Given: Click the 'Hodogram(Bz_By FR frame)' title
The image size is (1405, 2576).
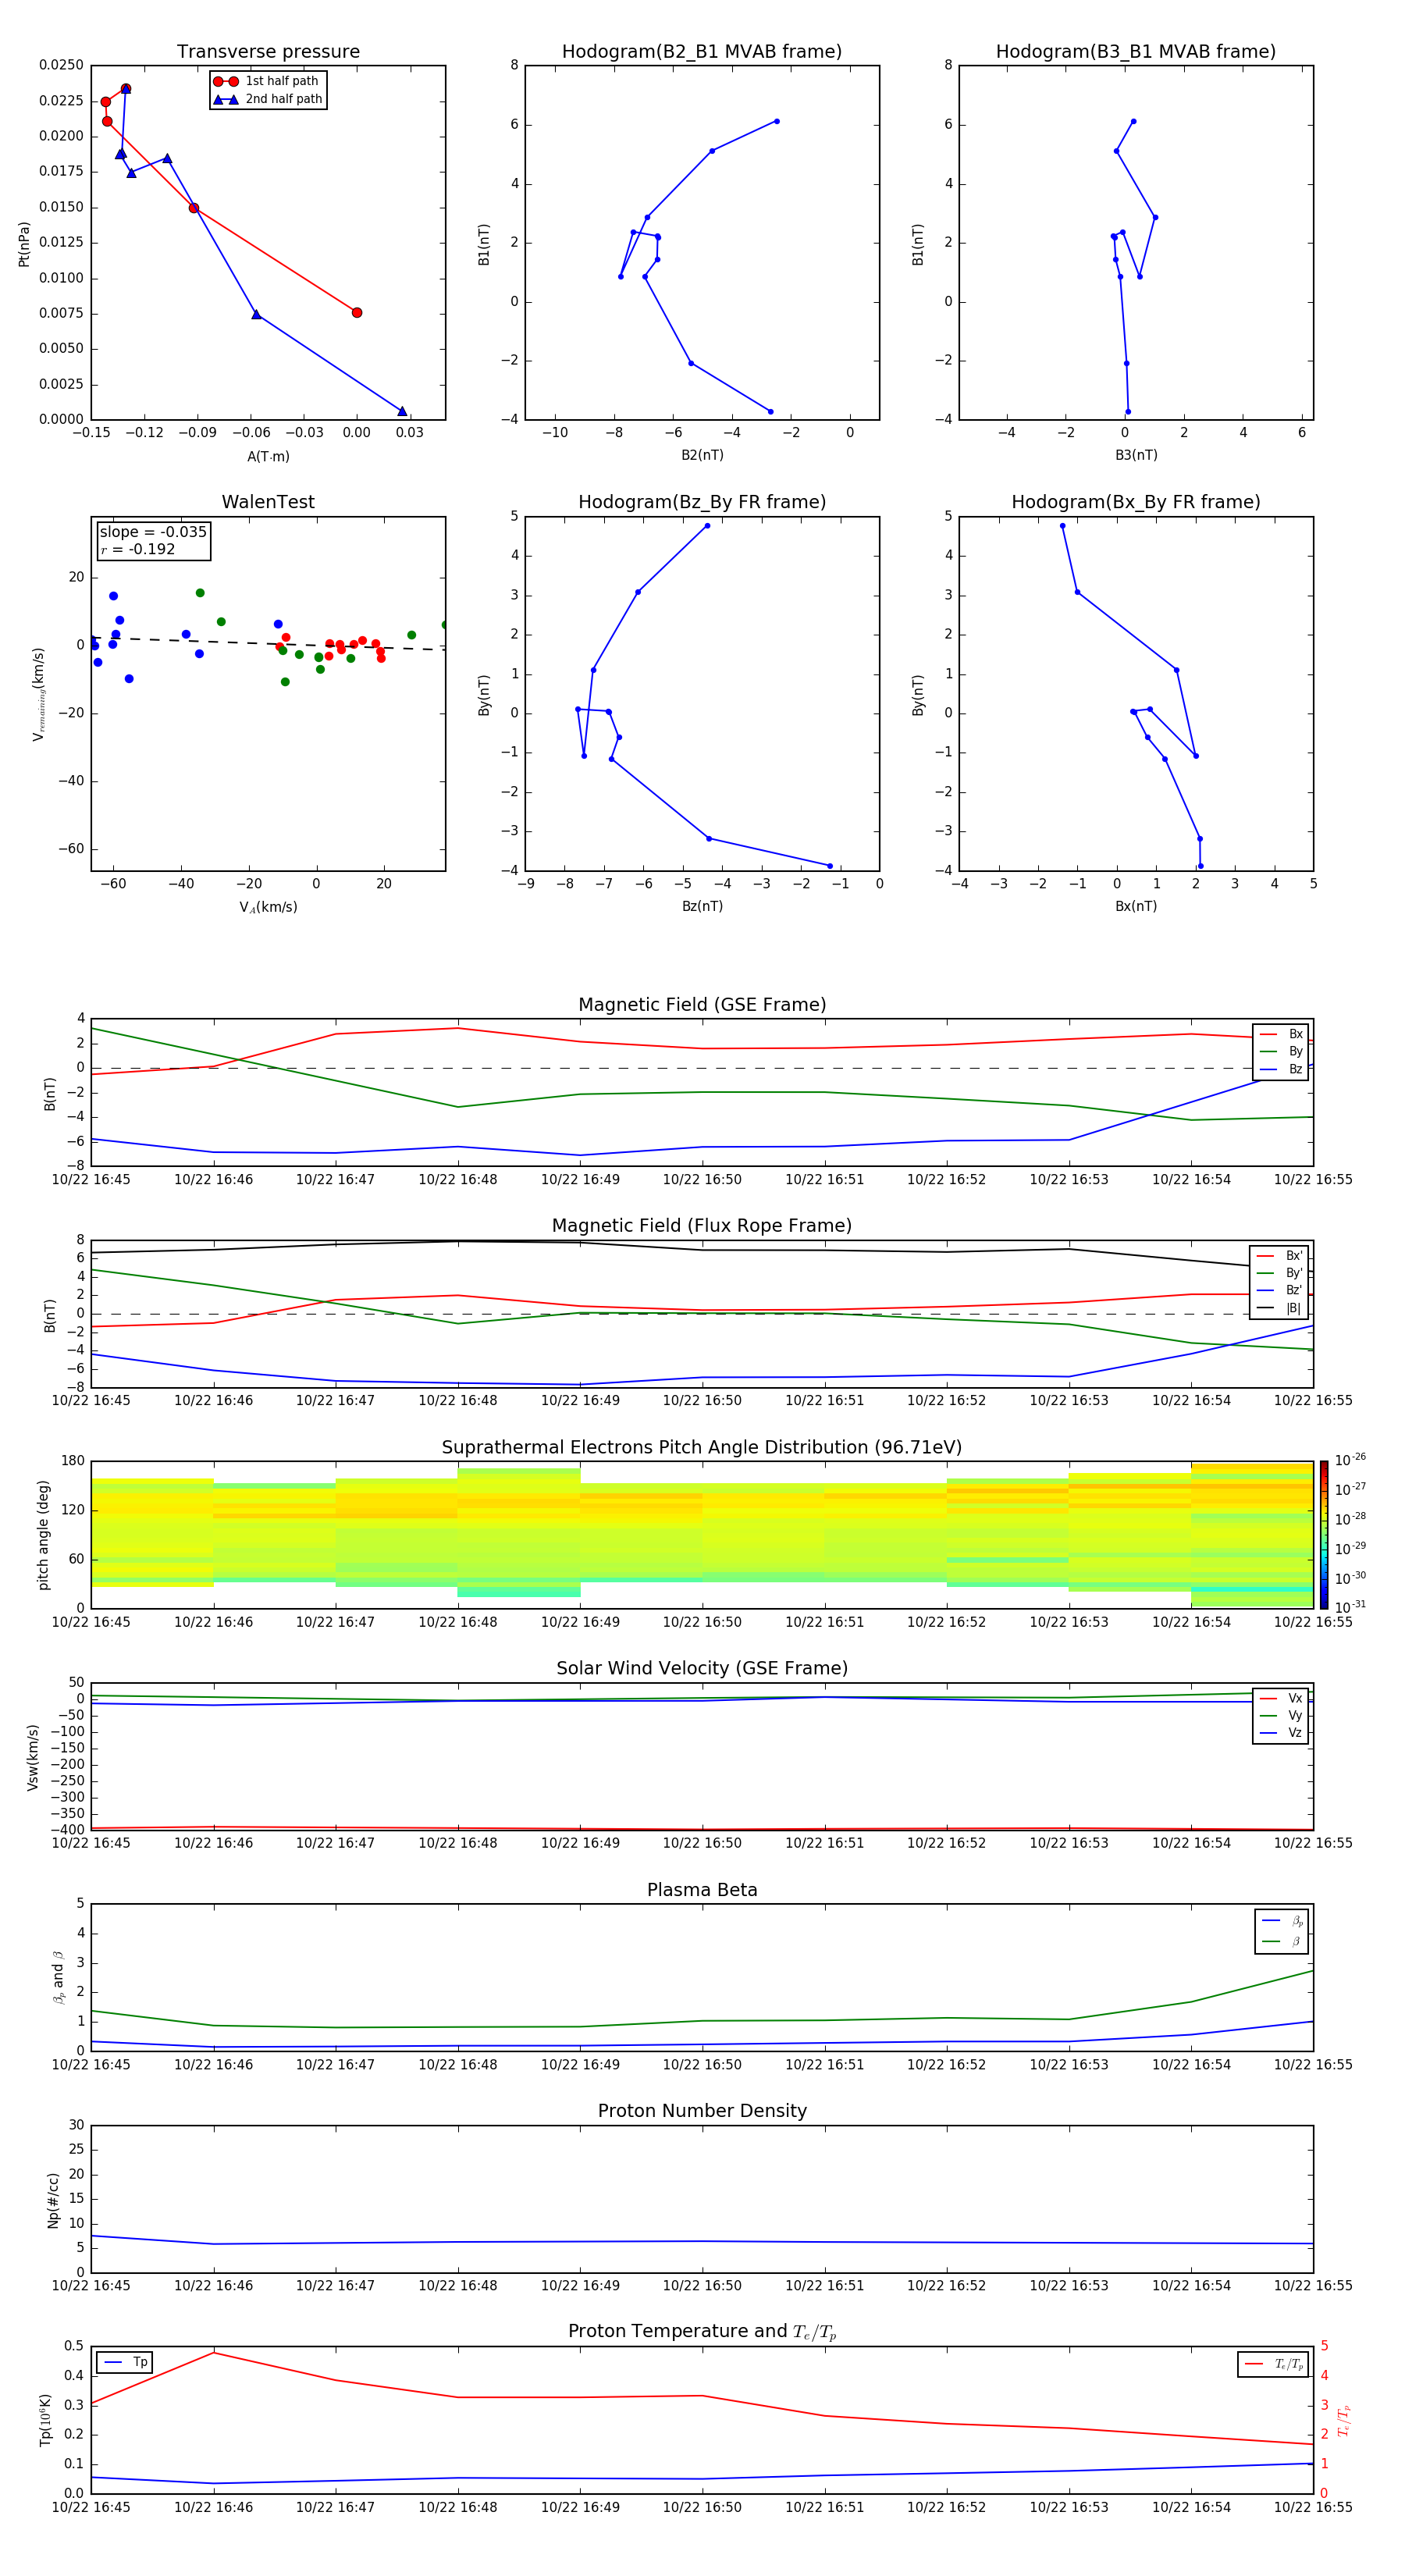Looking at the screenshot, I should click(702, 502).
